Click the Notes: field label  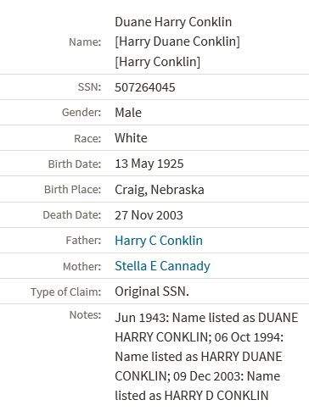[85, 314]
